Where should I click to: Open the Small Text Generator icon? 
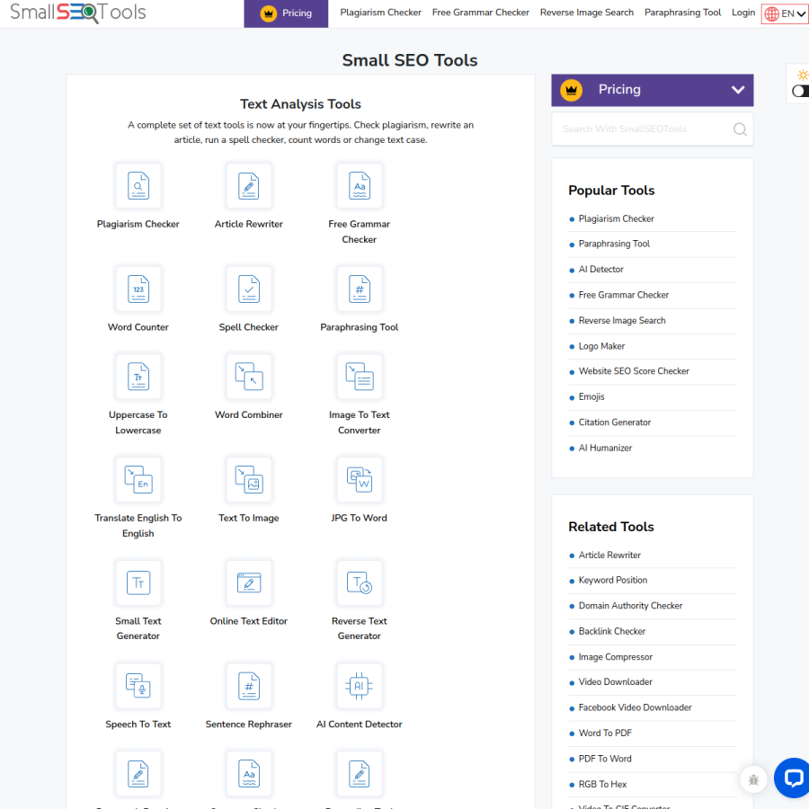138,583
